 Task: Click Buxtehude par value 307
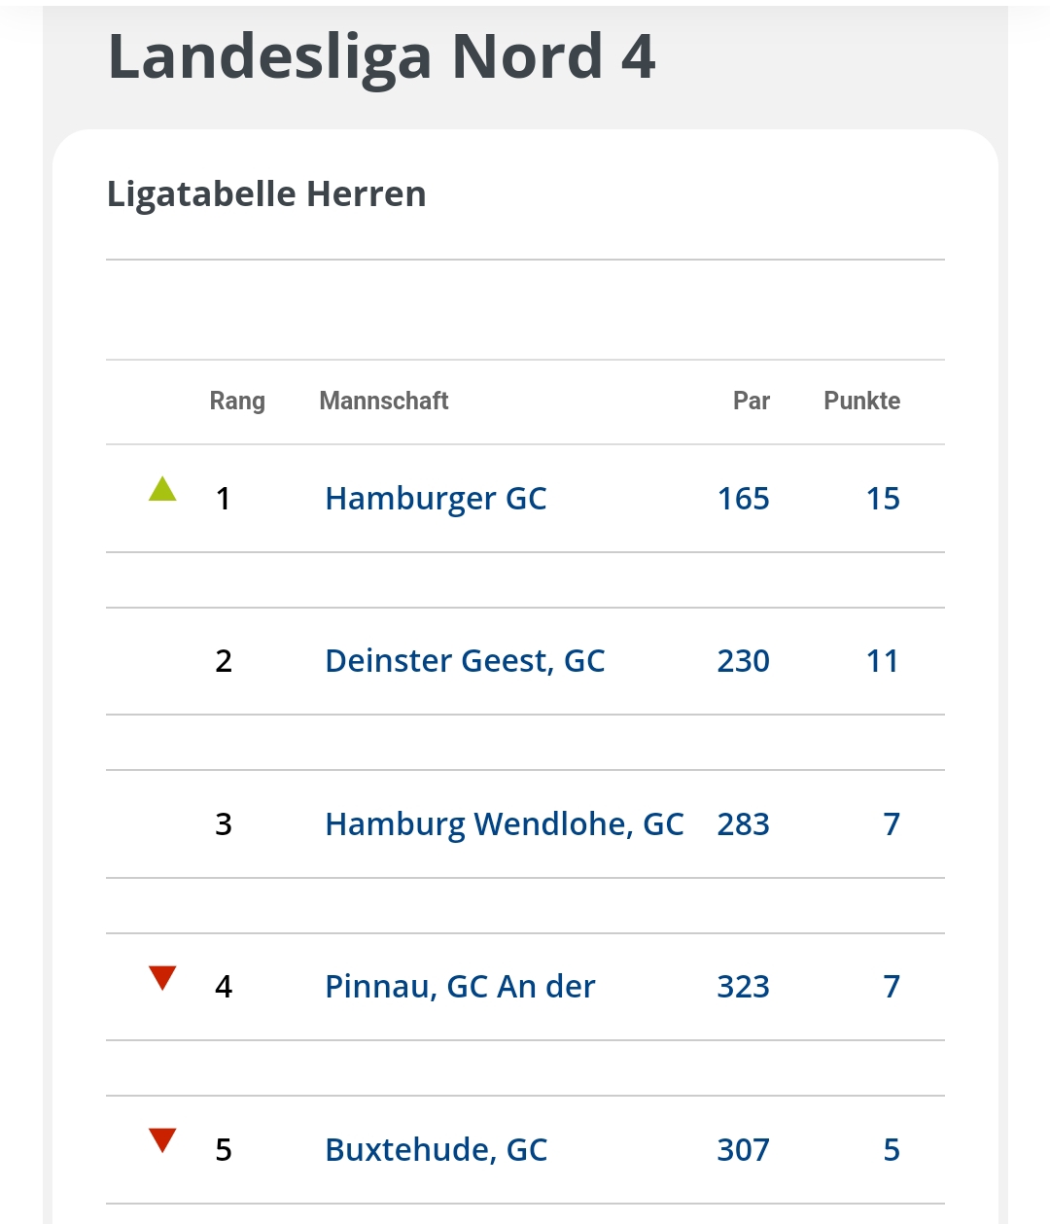pos(743,1150)
